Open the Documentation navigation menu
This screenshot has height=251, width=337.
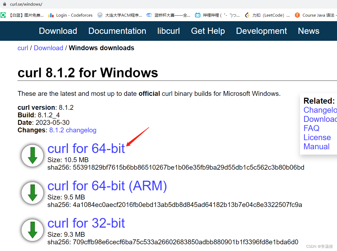click(x=117, y=31)
